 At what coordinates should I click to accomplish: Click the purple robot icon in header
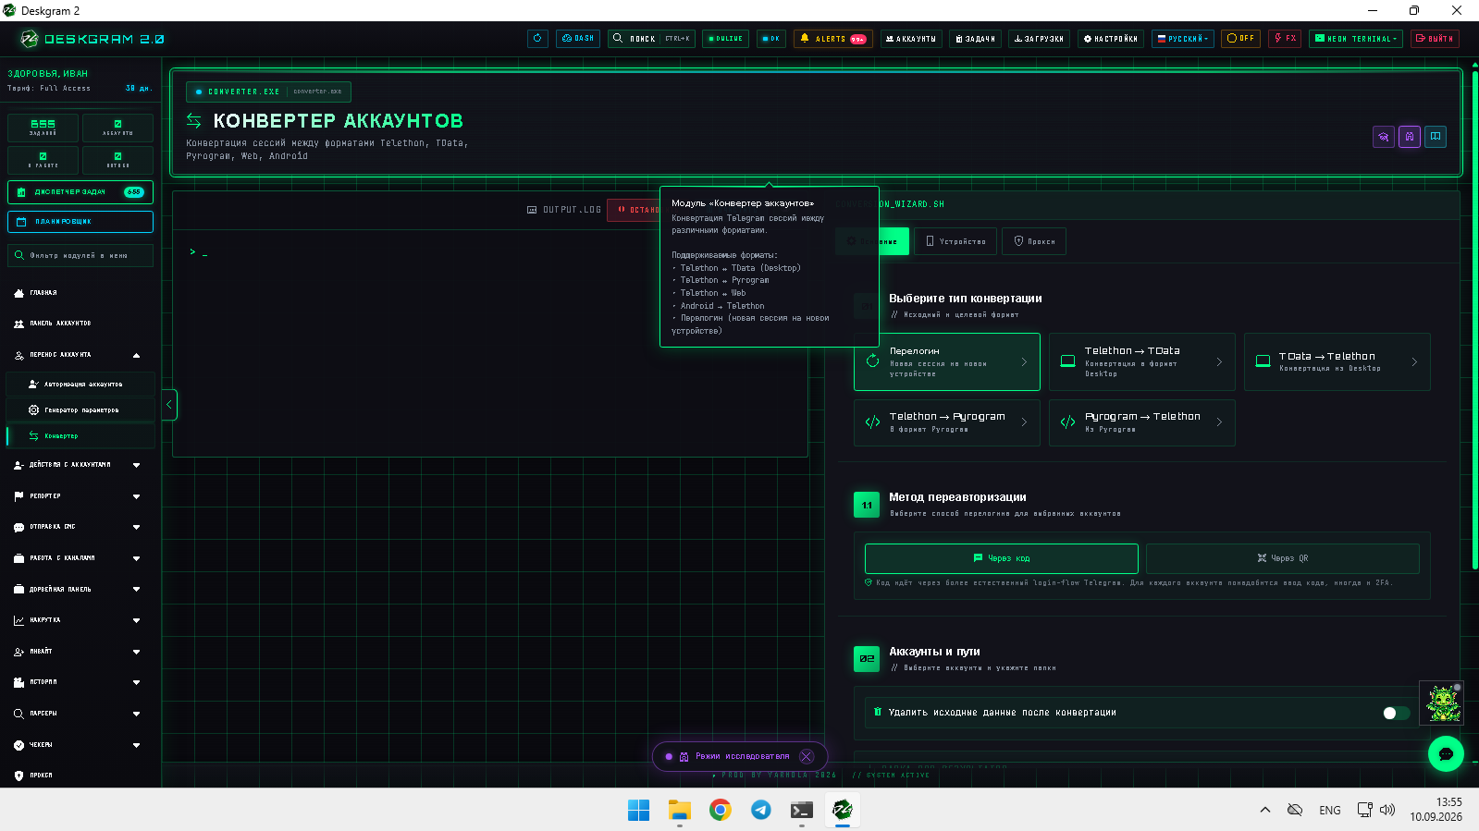[x=1410, y=137]
